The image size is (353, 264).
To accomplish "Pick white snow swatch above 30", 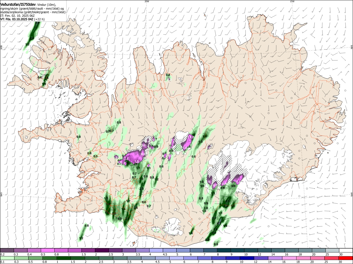I will pyautogui.click(x=346, y=250).
